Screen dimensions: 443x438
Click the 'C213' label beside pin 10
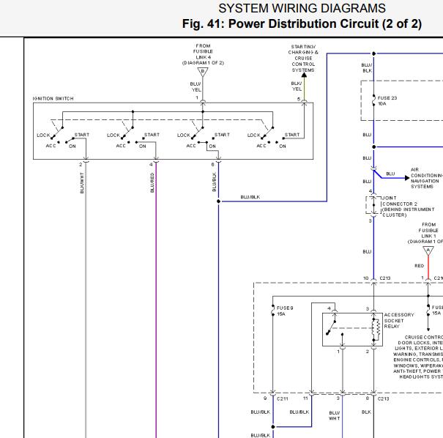385,278
